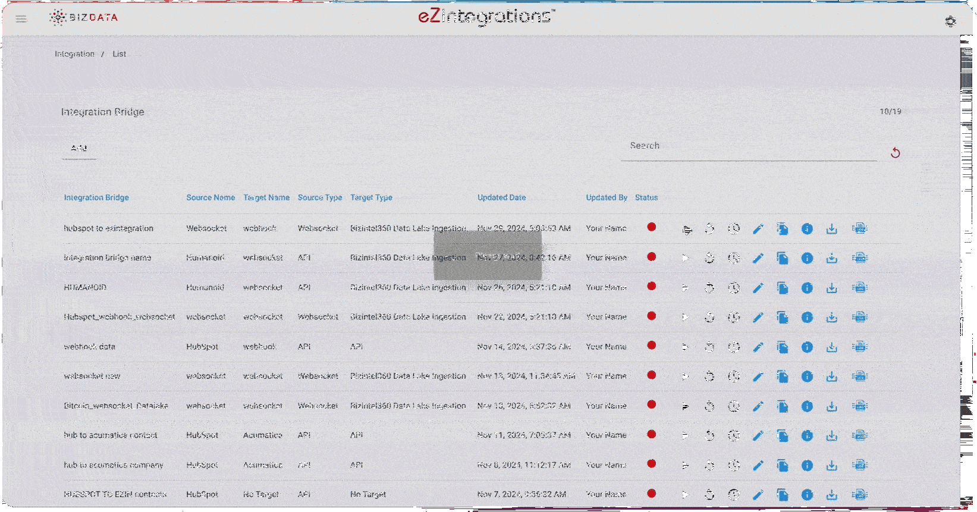The width and height of the screenshot is (977, 512).
Task: Refresh the list using the red reload icon
Action: [x=895, y=153]
